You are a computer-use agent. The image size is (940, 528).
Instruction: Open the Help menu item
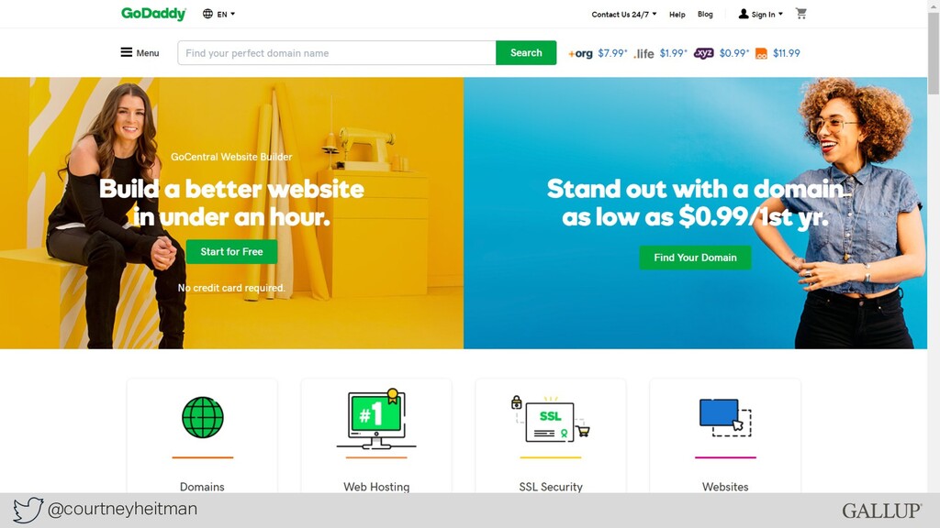coord(677,15)
